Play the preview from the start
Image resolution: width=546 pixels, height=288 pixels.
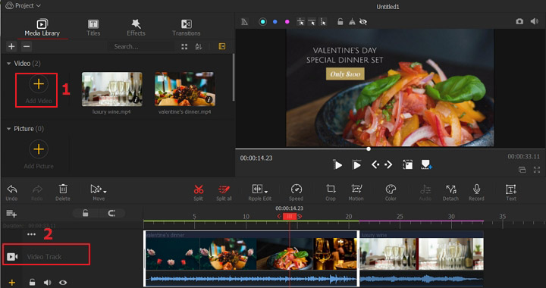[337, 165]
